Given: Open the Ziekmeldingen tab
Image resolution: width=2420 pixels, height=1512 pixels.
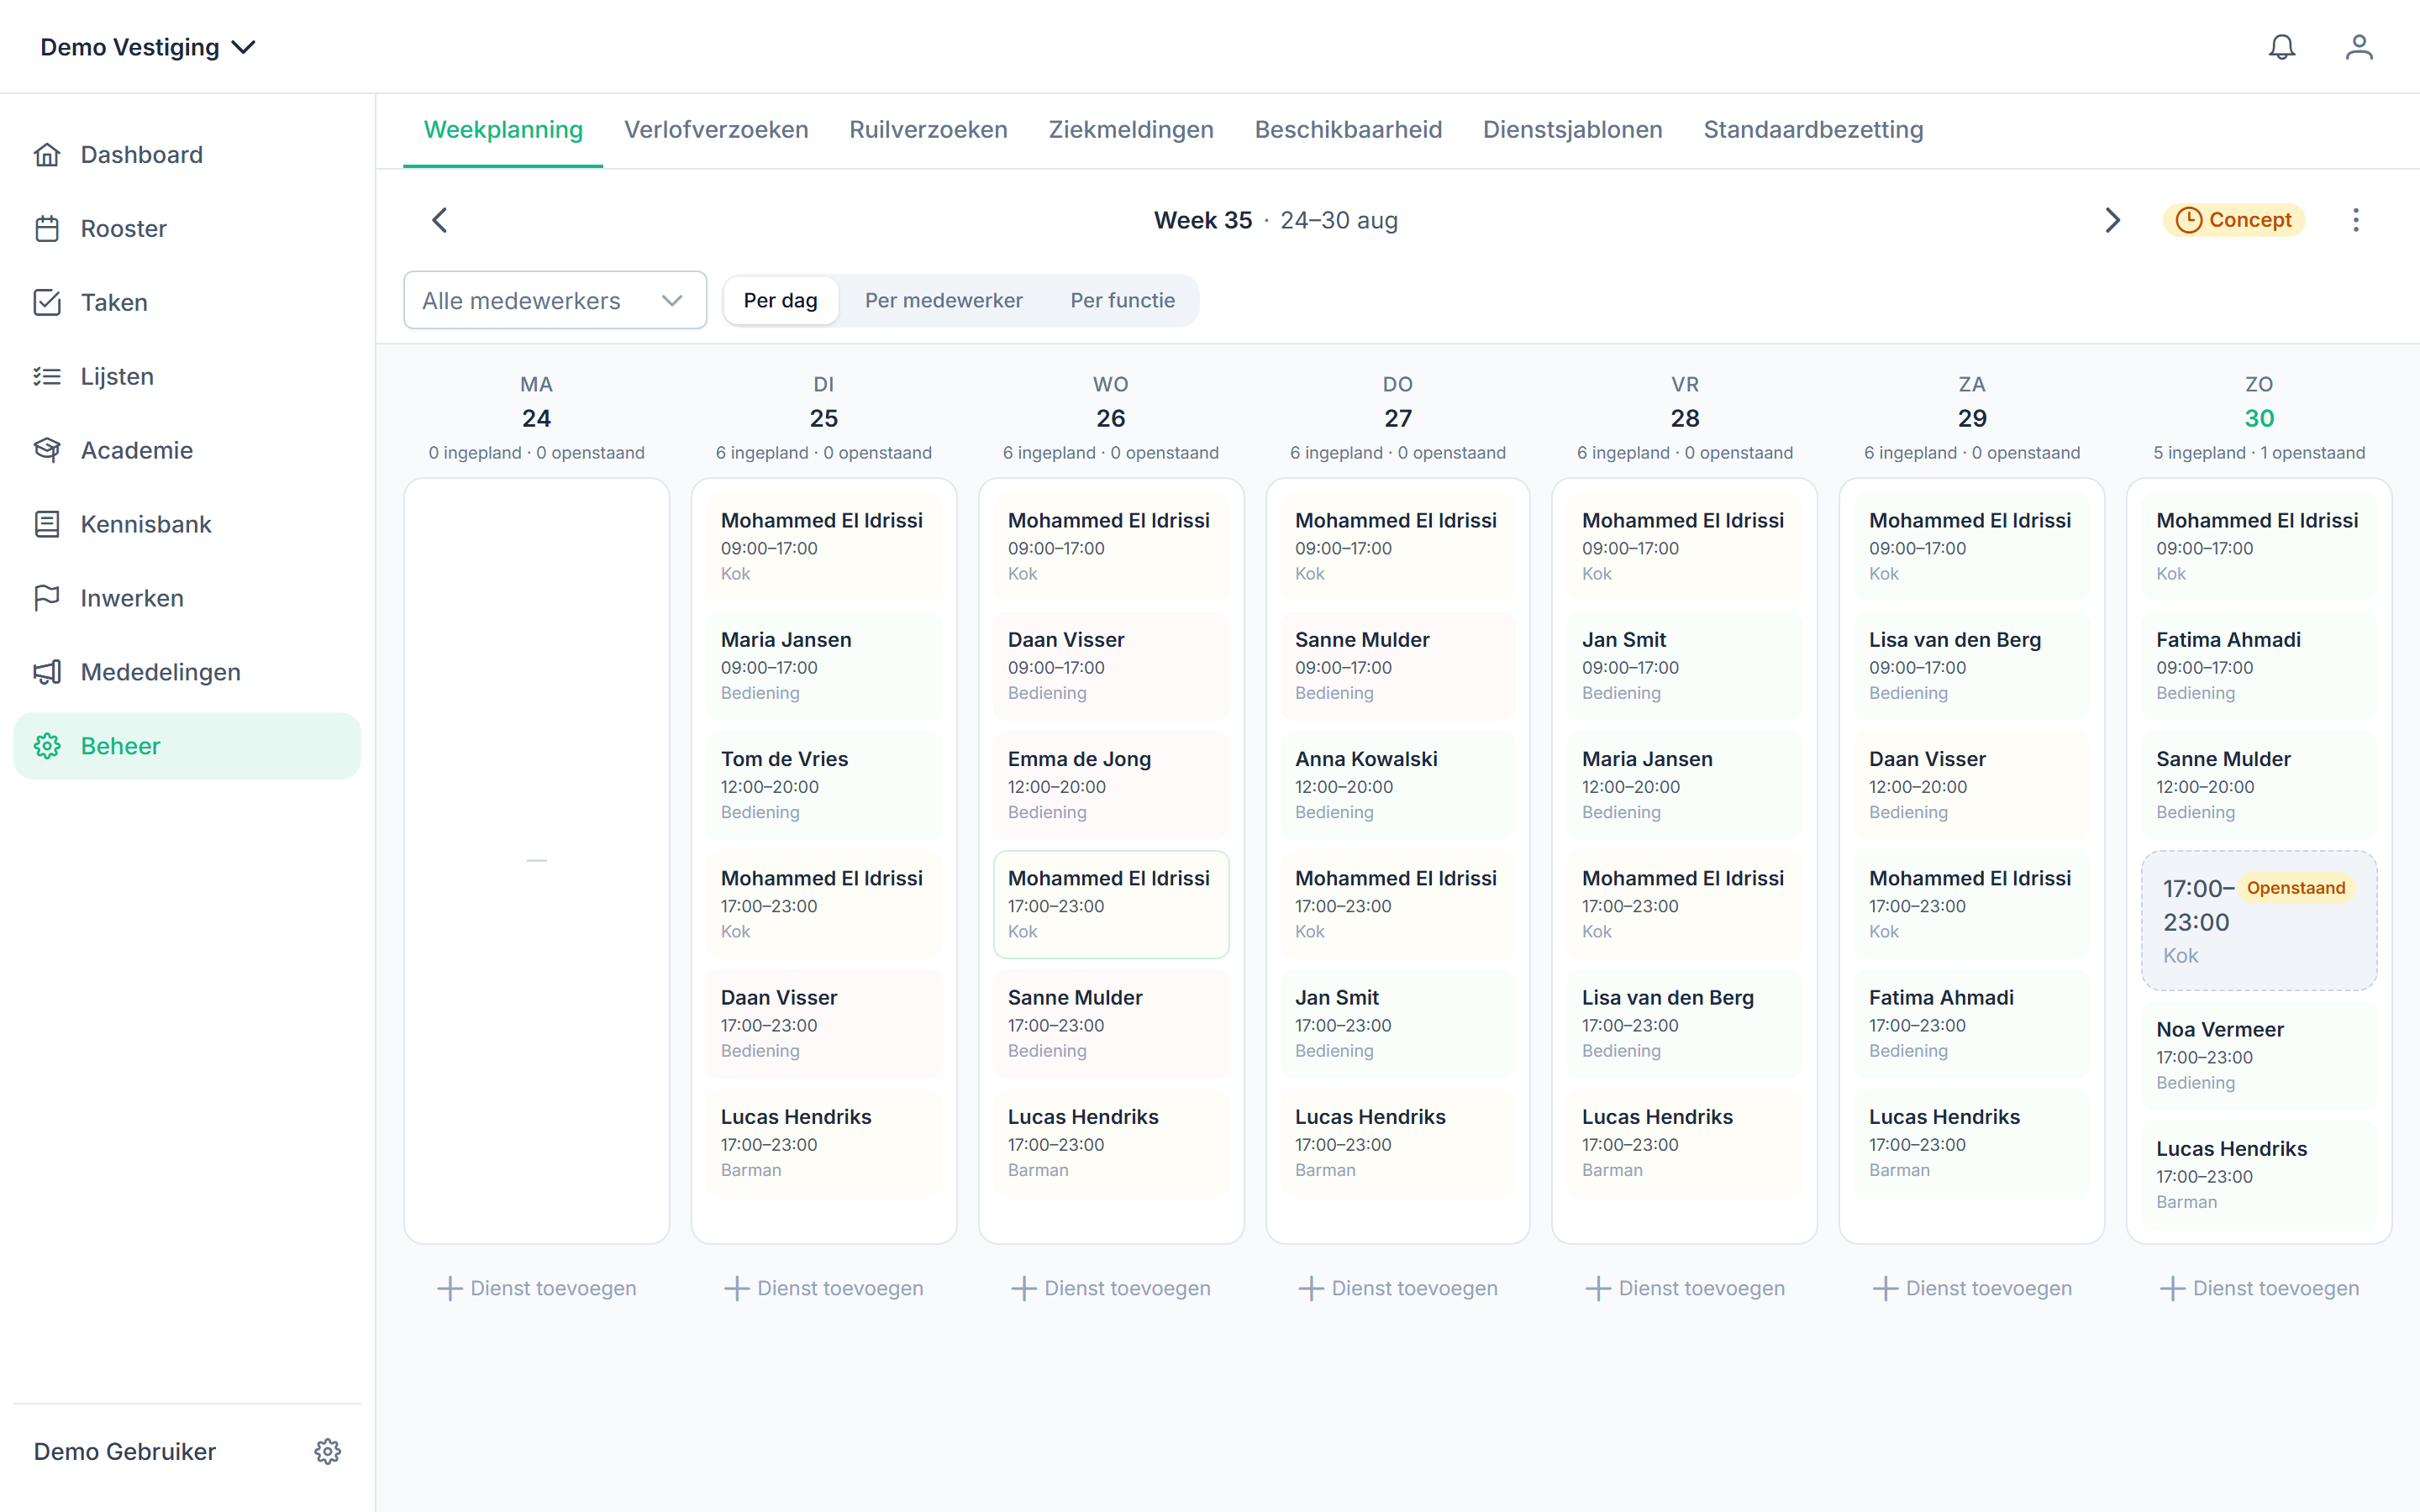Looking at the screenshot, I should [x=1131, y=130].
